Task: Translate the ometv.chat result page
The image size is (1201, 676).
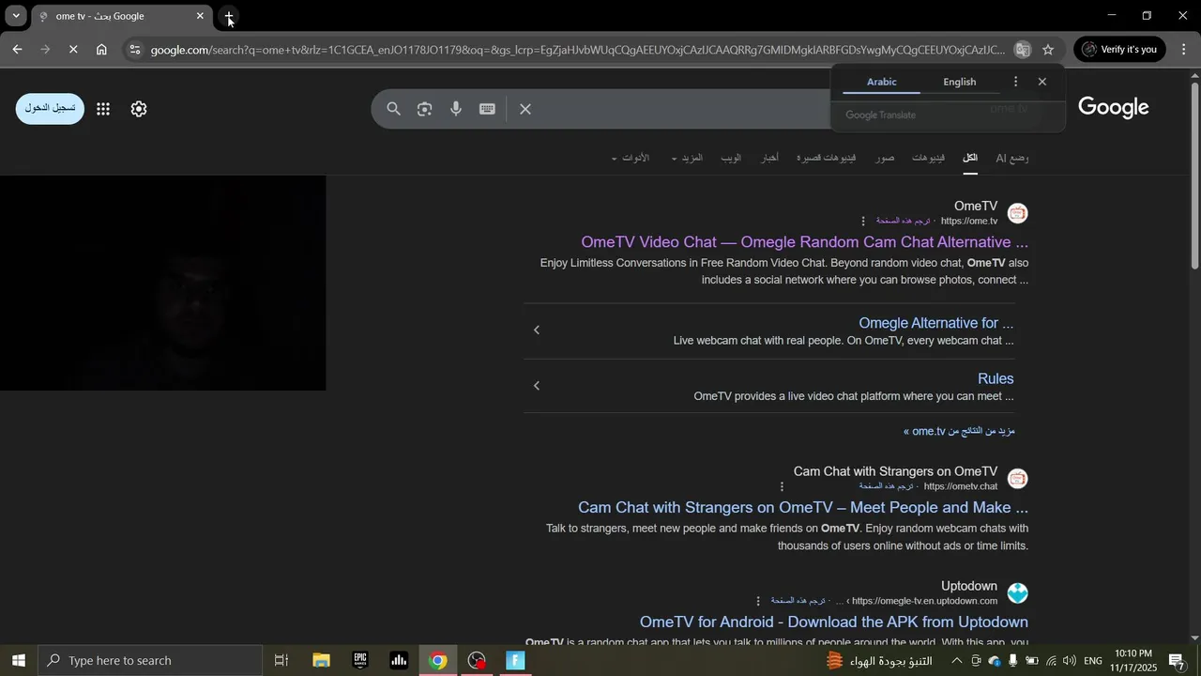Action: [x=886, y=486]
